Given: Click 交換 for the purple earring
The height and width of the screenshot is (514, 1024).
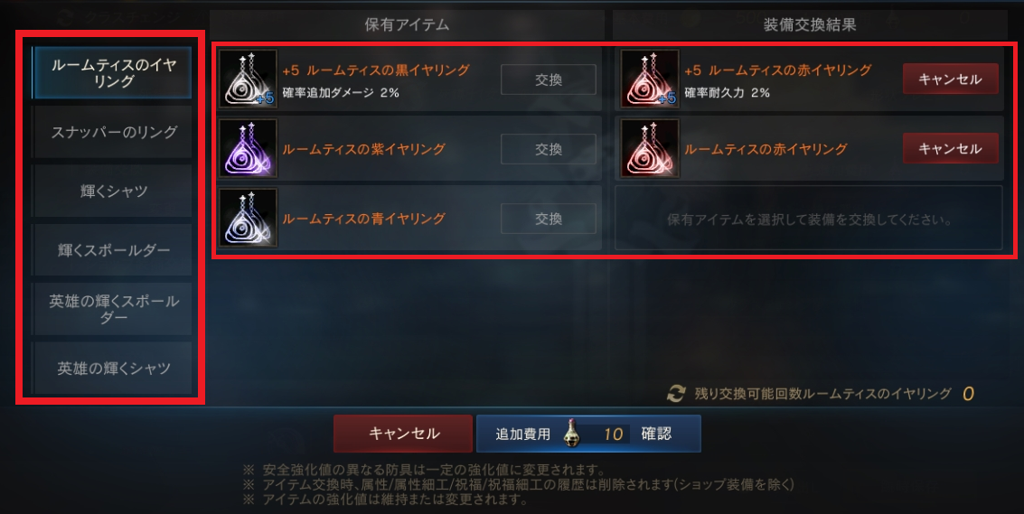Looking at the screenshot, I should 549,149.
